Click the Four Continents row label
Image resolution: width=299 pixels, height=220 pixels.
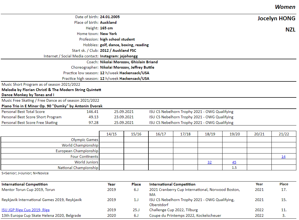[x=84, y=157]
